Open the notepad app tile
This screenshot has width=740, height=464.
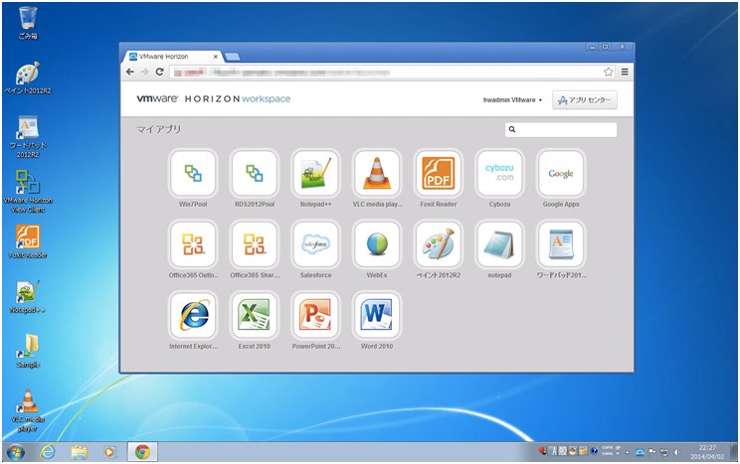[x=499, y=244]
